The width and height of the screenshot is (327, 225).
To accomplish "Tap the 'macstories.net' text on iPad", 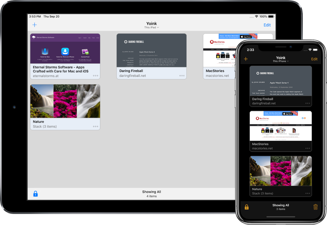I will [217, 76].
